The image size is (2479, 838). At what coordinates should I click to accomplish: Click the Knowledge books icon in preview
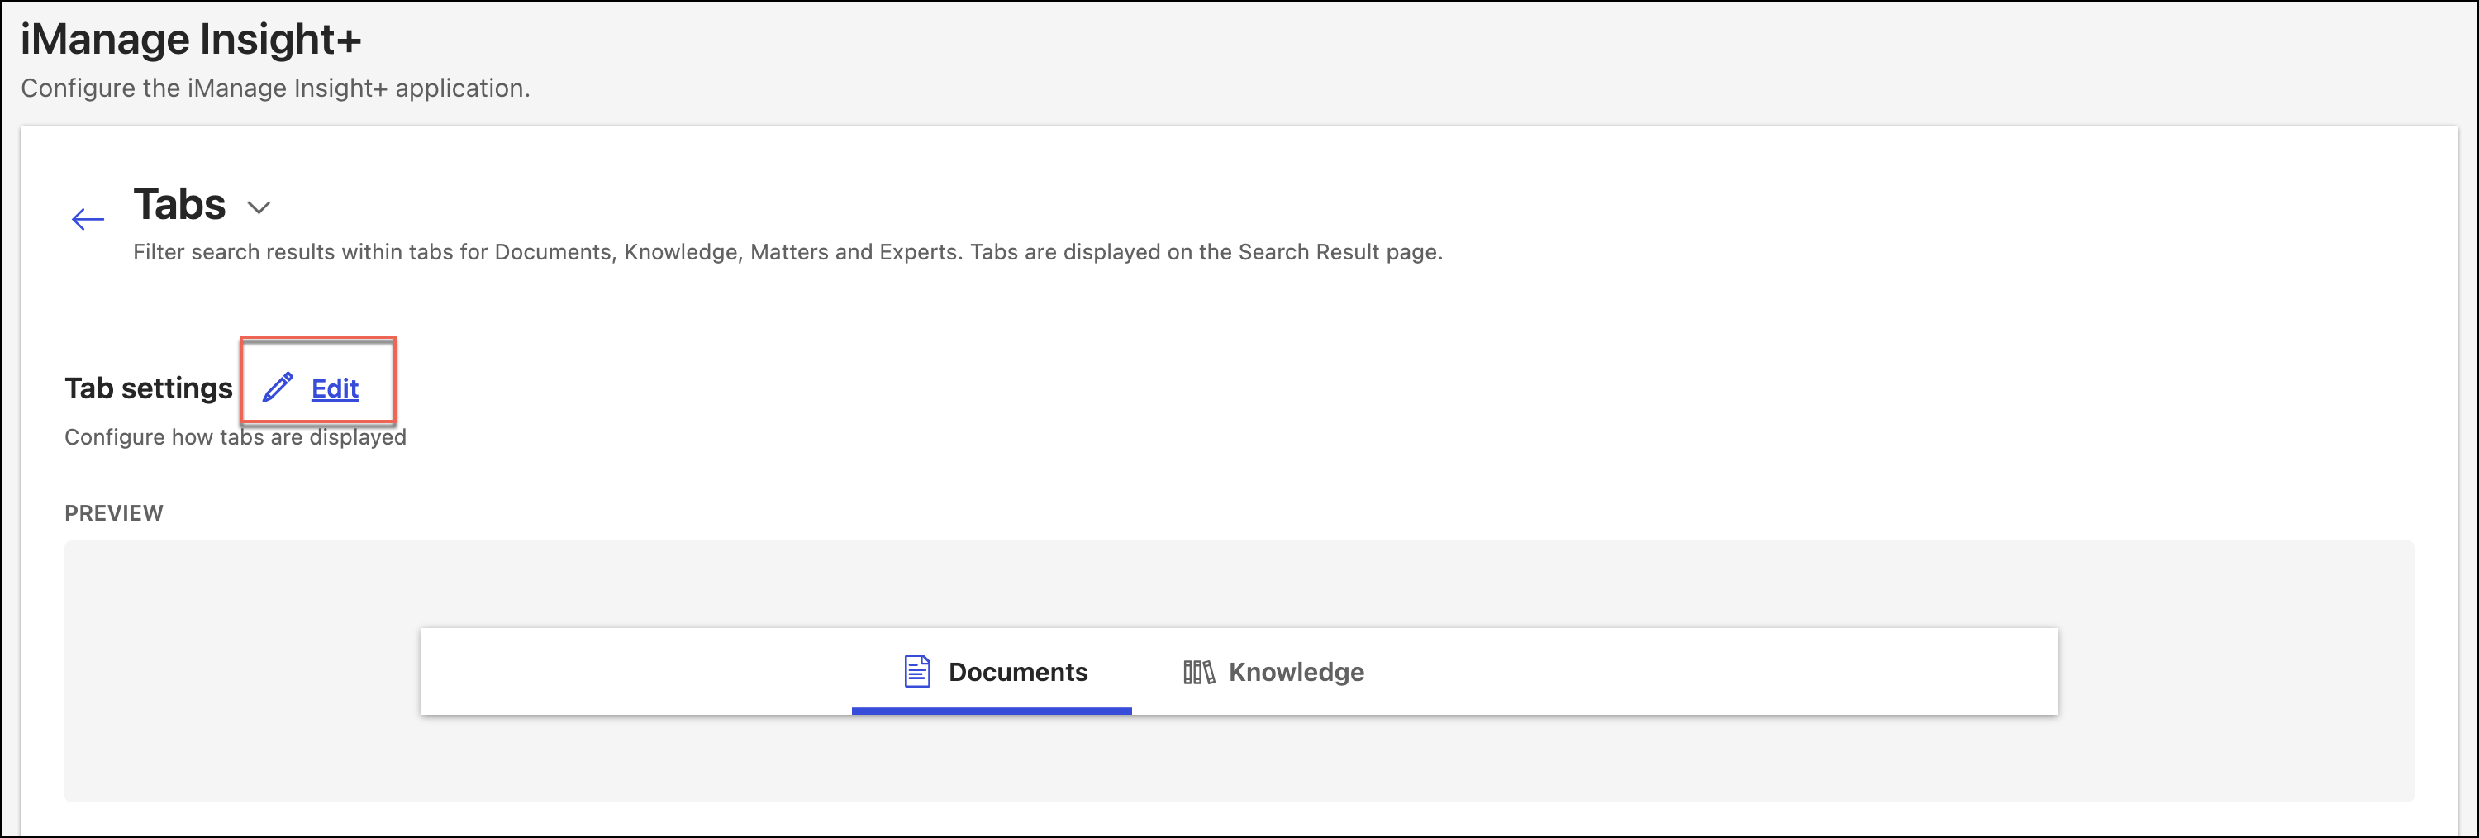[1198, 672]
